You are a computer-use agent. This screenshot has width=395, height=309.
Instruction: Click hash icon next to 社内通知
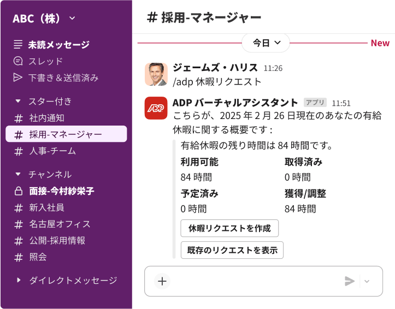click(x=19, y=118)
